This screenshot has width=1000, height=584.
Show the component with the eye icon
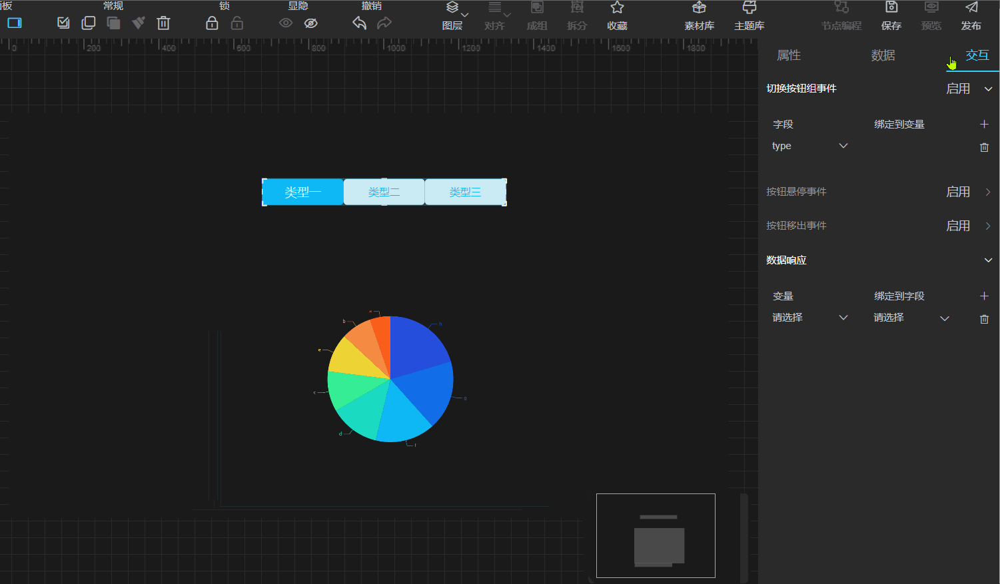point(286,23)
